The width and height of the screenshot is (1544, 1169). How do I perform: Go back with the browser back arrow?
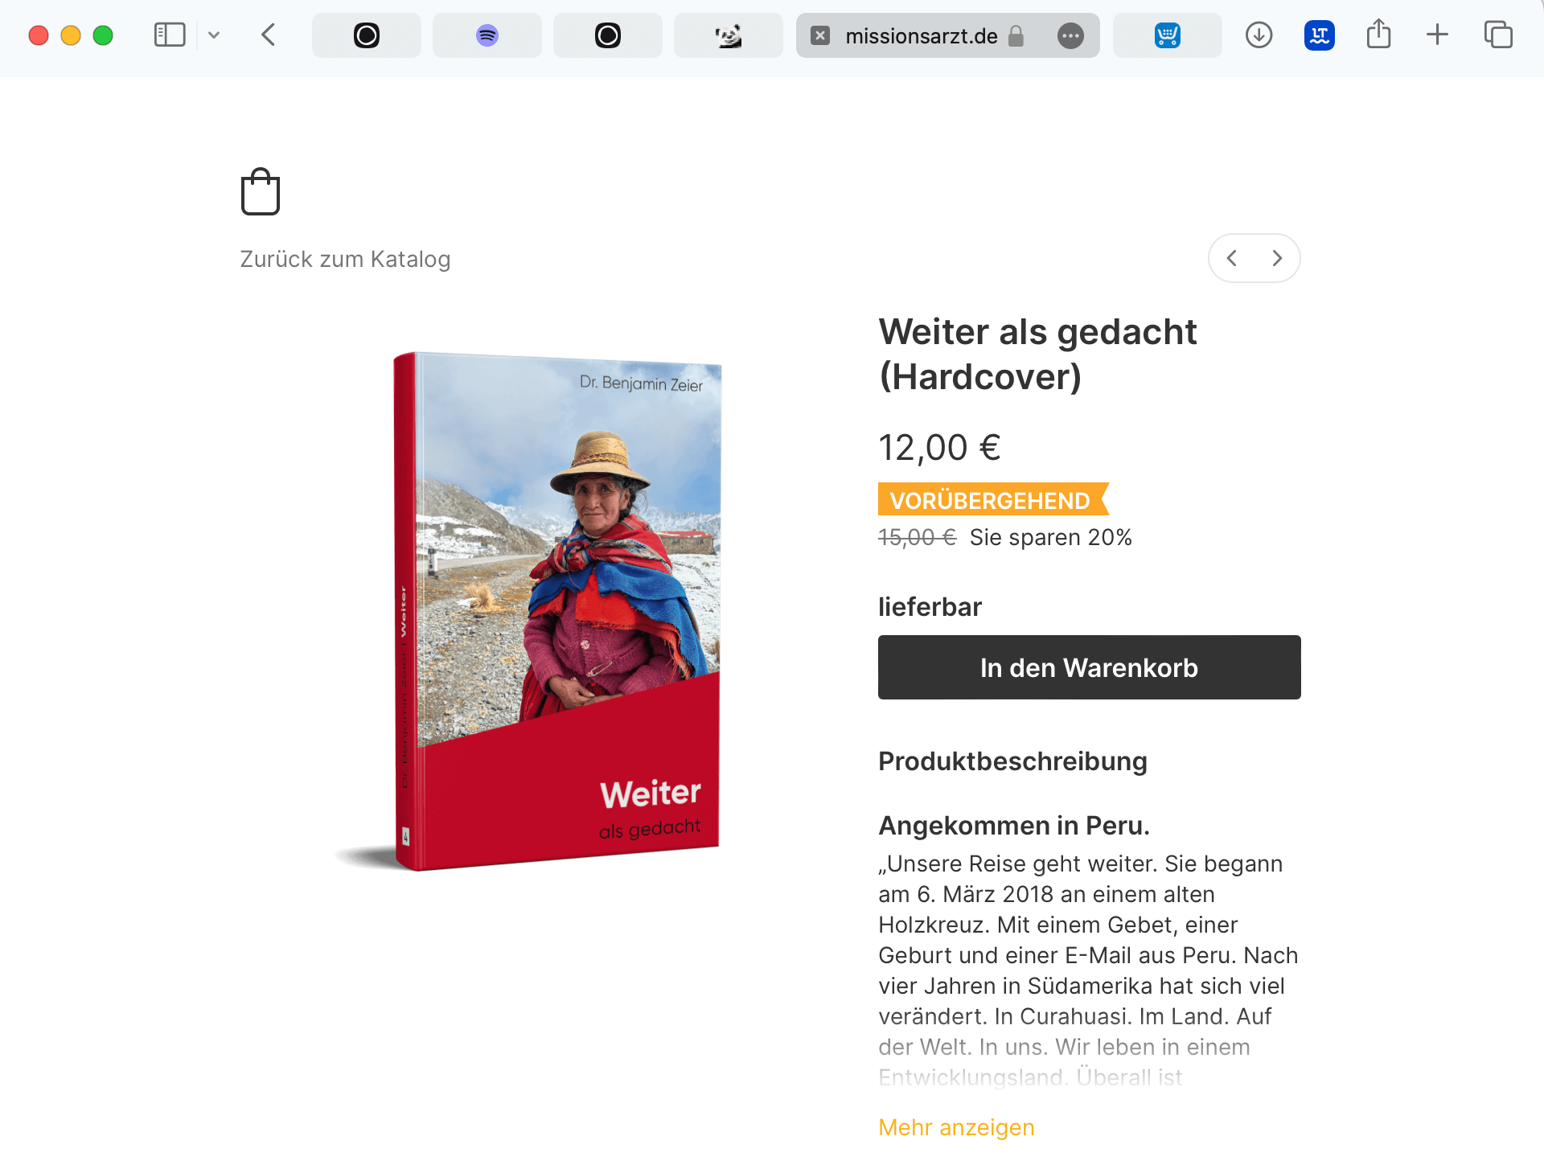(269, 35)
